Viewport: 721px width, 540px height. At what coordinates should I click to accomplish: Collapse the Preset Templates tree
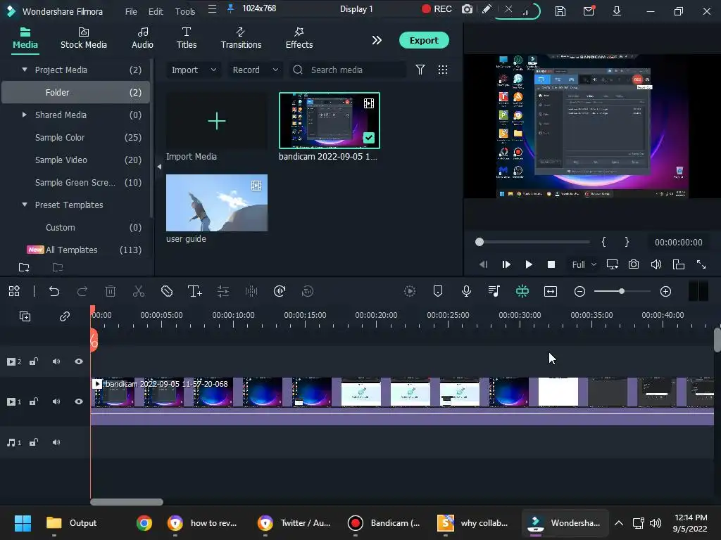[x=25, y=205]
